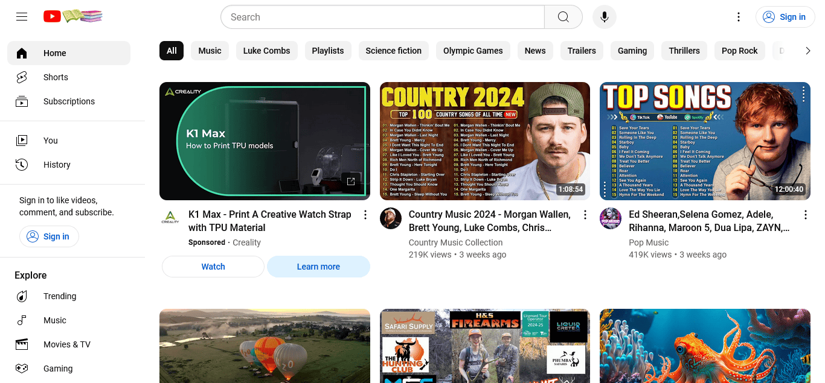
Task: Open the hot air balloons video thumbnail
Action: click(265, 346)
